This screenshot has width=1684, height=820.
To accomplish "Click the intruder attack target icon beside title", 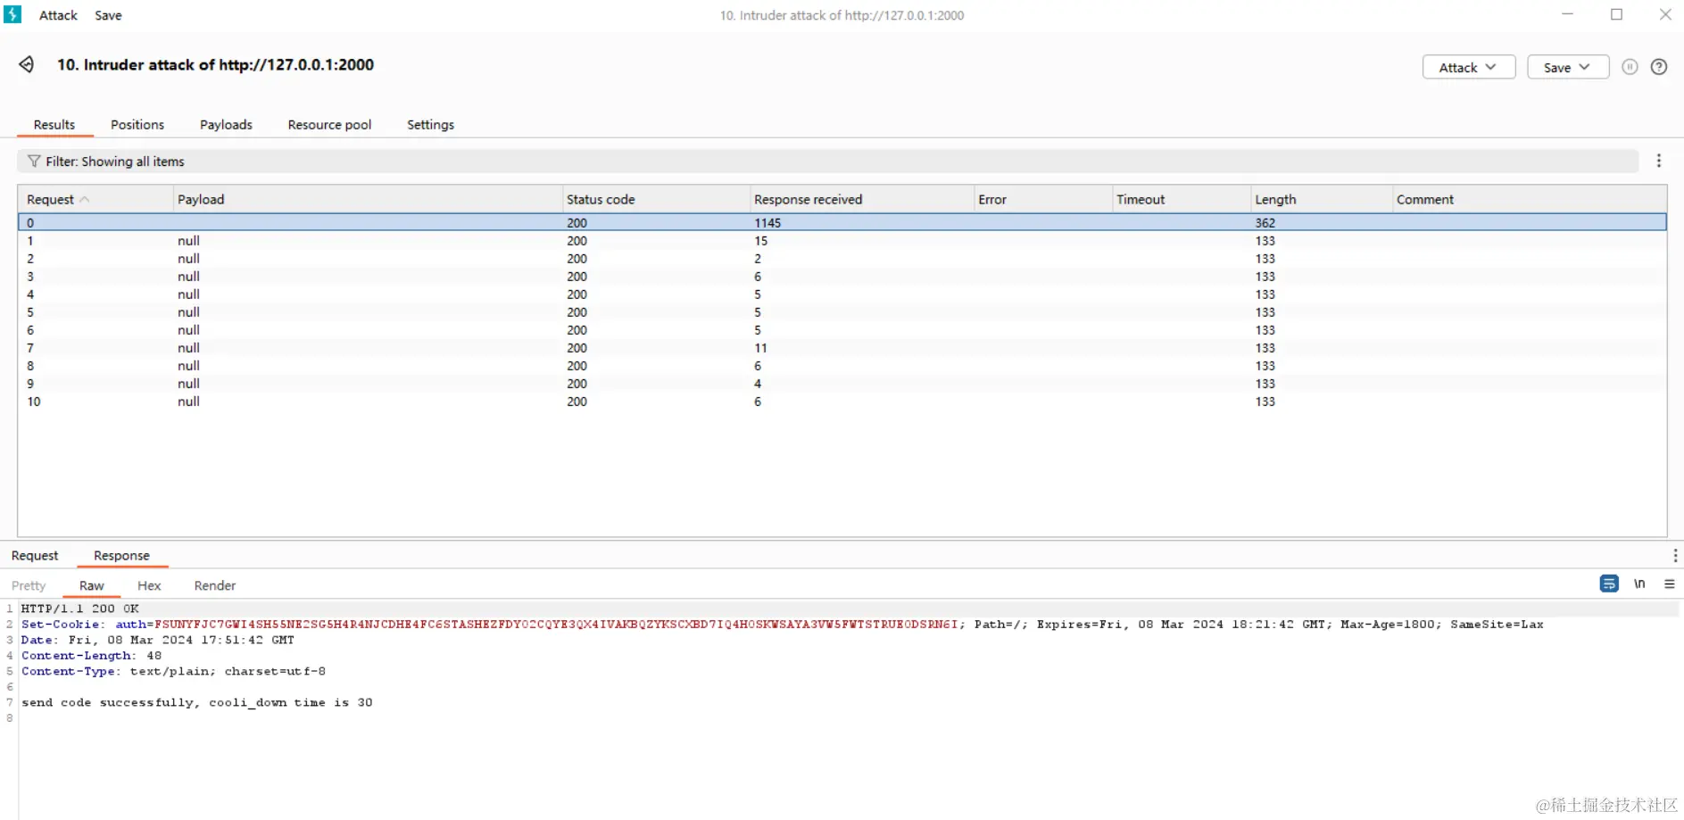I will tap(27, 64).
